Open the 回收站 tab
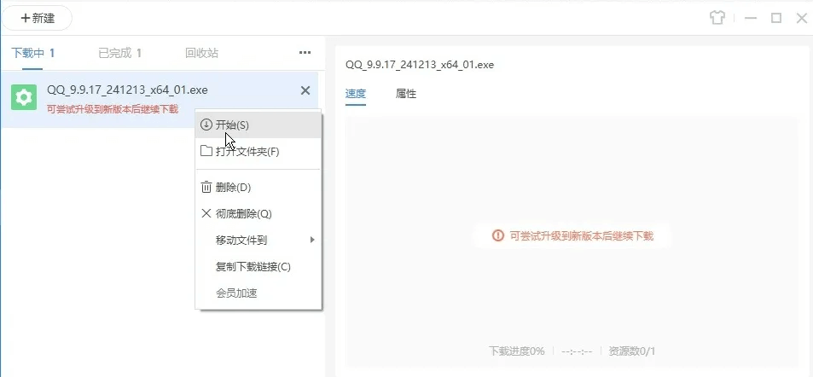This screenshot has width=813, height=377. coord(201,53)
